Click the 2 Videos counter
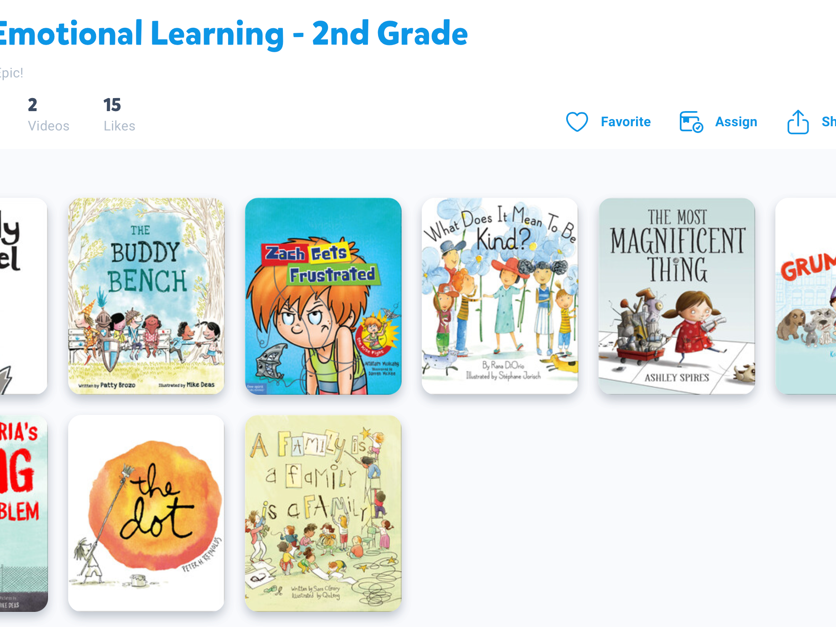The width and height of the screenshot is (836, 627). pyautogui.click(x=48, y=114)
